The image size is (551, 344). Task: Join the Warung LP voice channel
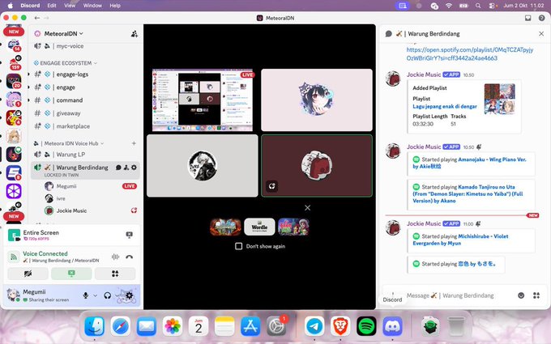click(84, 155)
